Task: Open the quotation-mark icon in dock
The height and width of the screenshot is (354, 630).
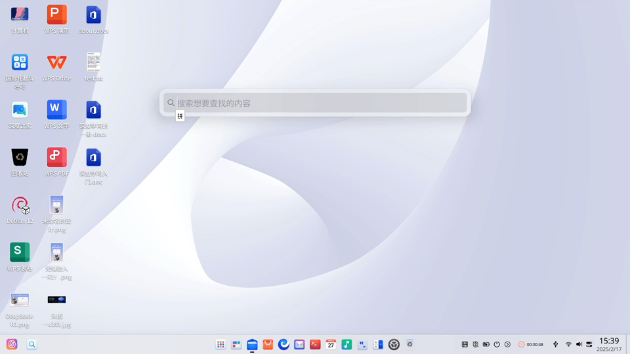Action: pyautogui.click(x=362, y=344)
